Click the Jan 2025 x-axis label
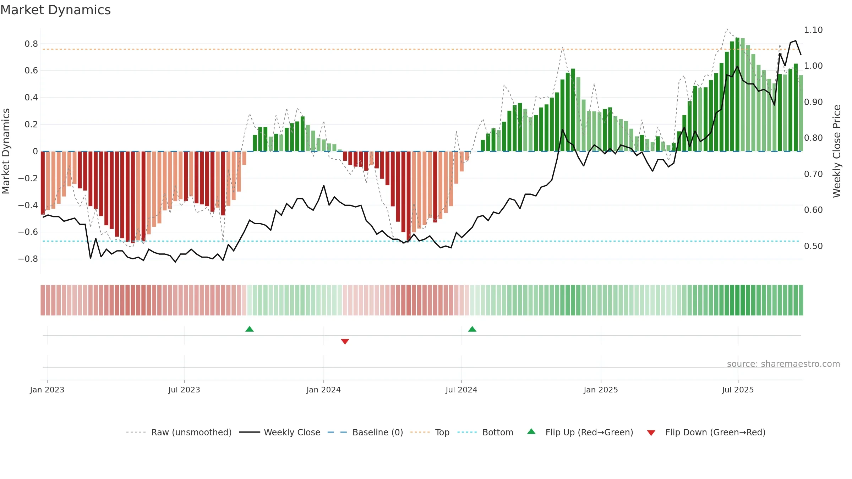Screen dimensions: 852x479 [x=601, y=390]
